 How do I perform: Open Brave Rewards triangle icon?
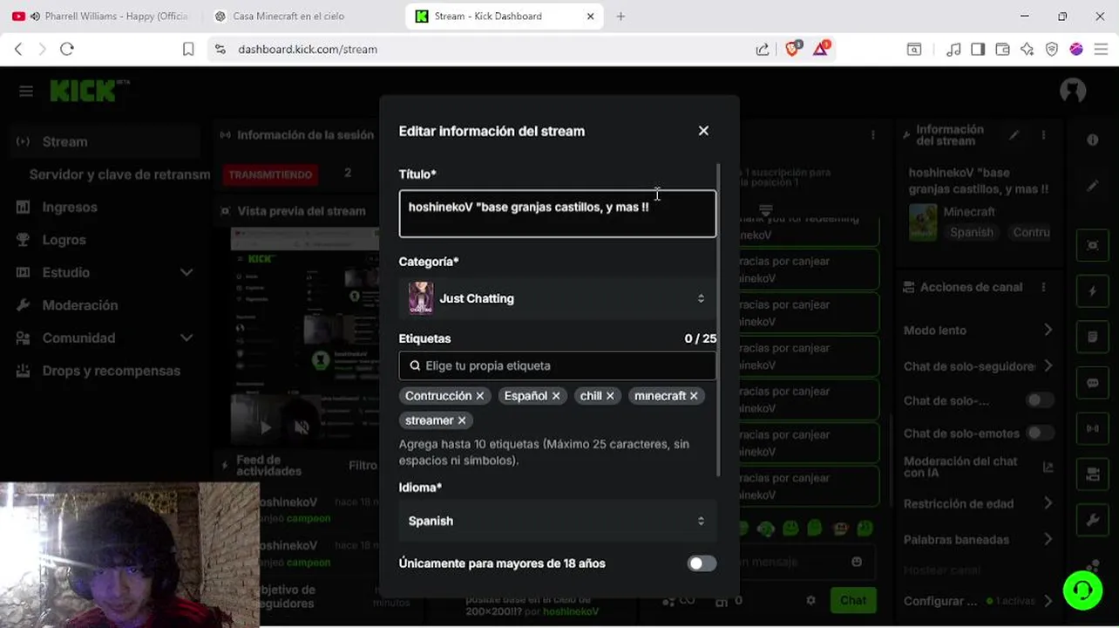tap(822, 49)
